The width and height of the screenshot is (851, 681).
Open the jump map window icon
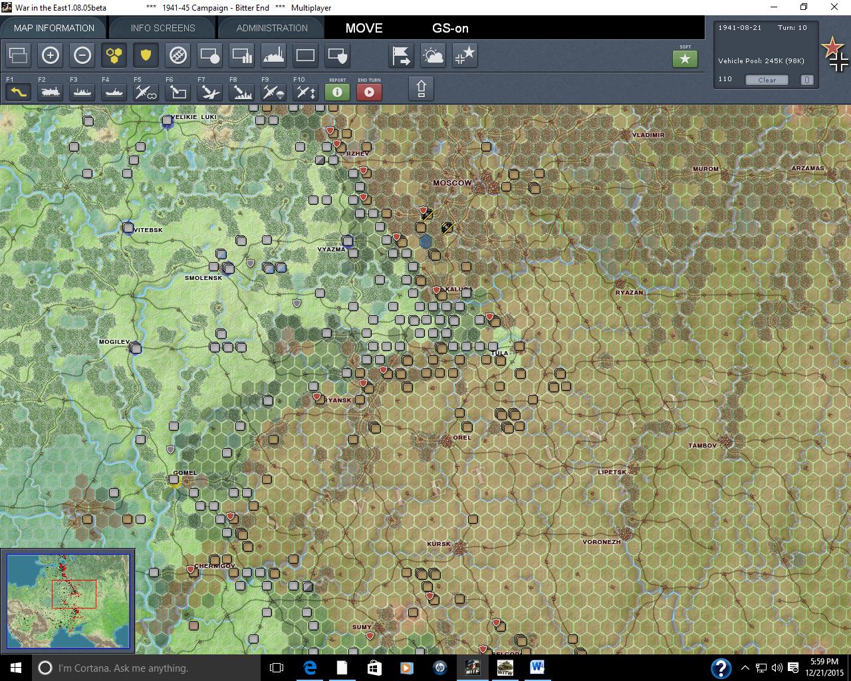19,55
